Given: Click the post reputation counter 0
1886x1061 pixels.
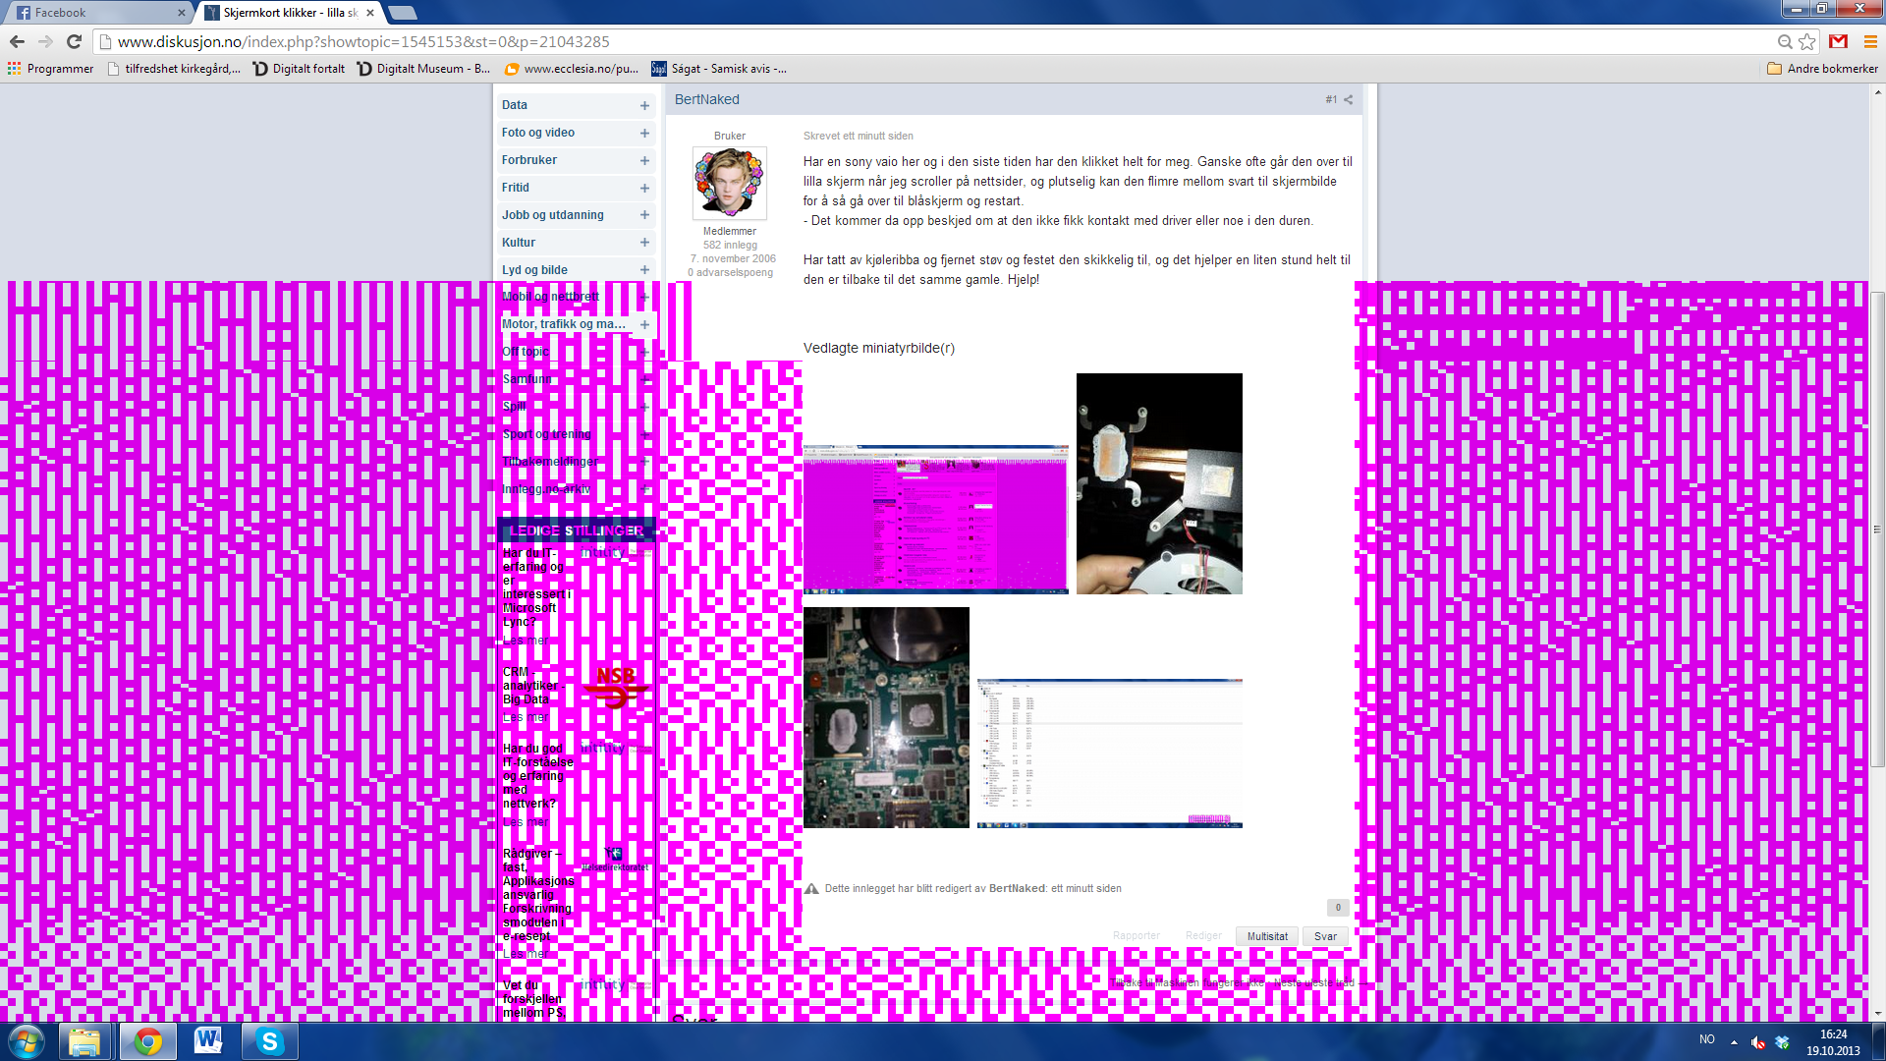Looking at the screenshot, I should 1338,908.
